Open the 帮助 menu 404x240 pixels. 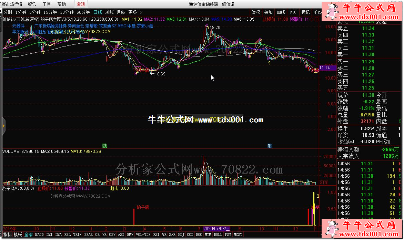62,4
